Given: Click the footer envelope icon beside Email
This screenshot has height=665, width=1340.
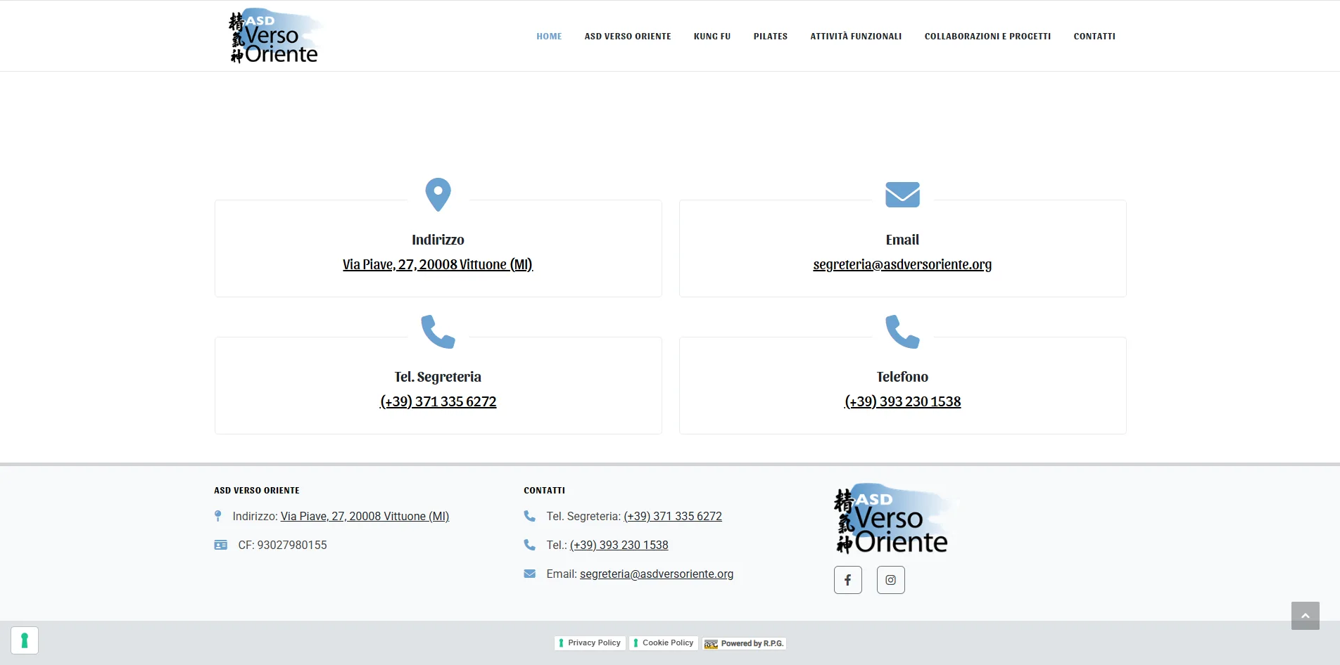Looking at the screenshot, I should pyautogui.click(x=530, y=574).
